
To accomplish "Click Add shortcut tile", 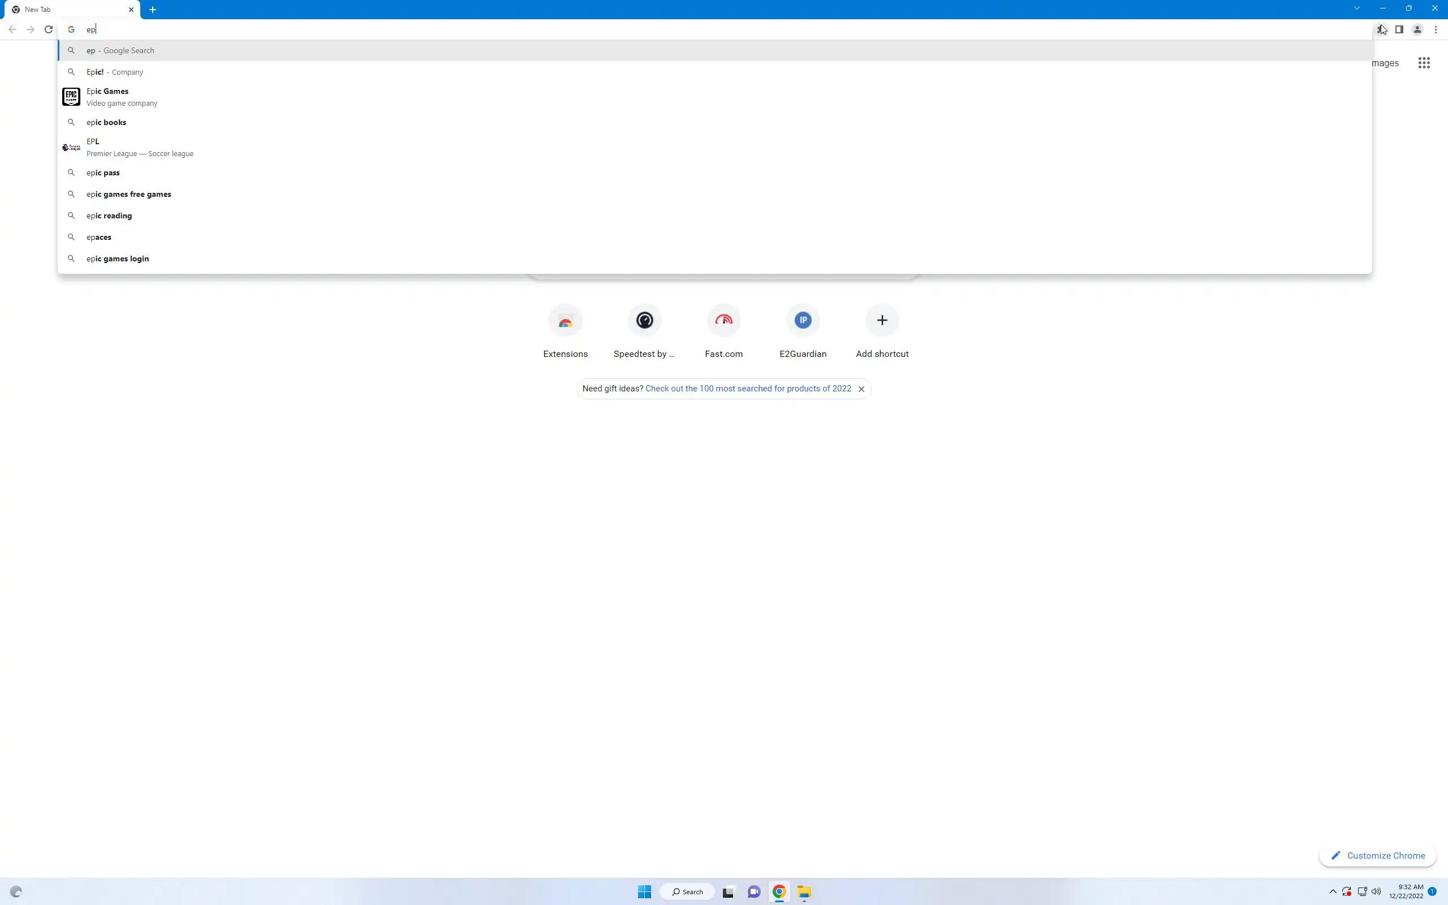I will [x=881, y=321].
